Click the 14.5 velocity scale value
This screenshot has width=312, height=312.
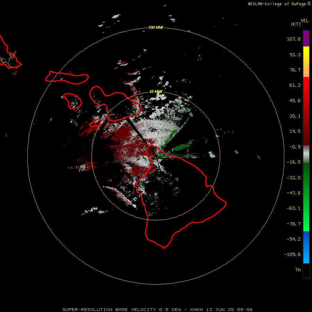coord(295,131)
